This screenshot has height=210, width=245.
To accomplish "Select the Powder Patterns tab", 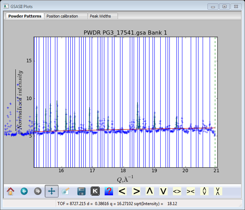I will pos(25,16).
